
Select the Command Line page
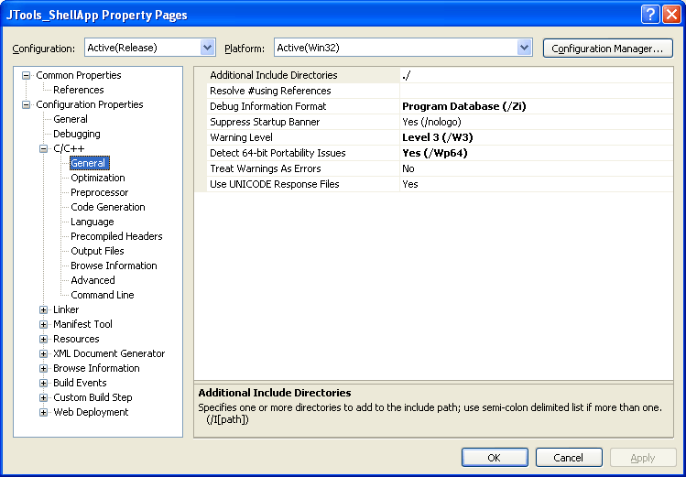103,295
